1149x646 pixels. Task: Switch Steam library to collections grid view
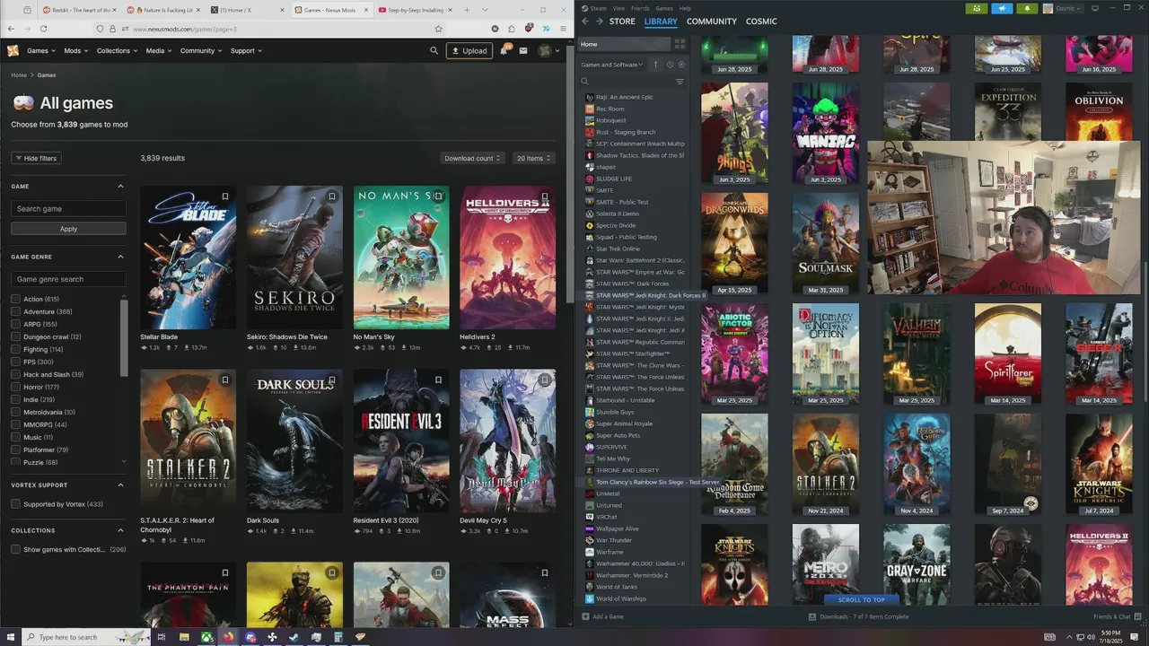coord(680,44)
